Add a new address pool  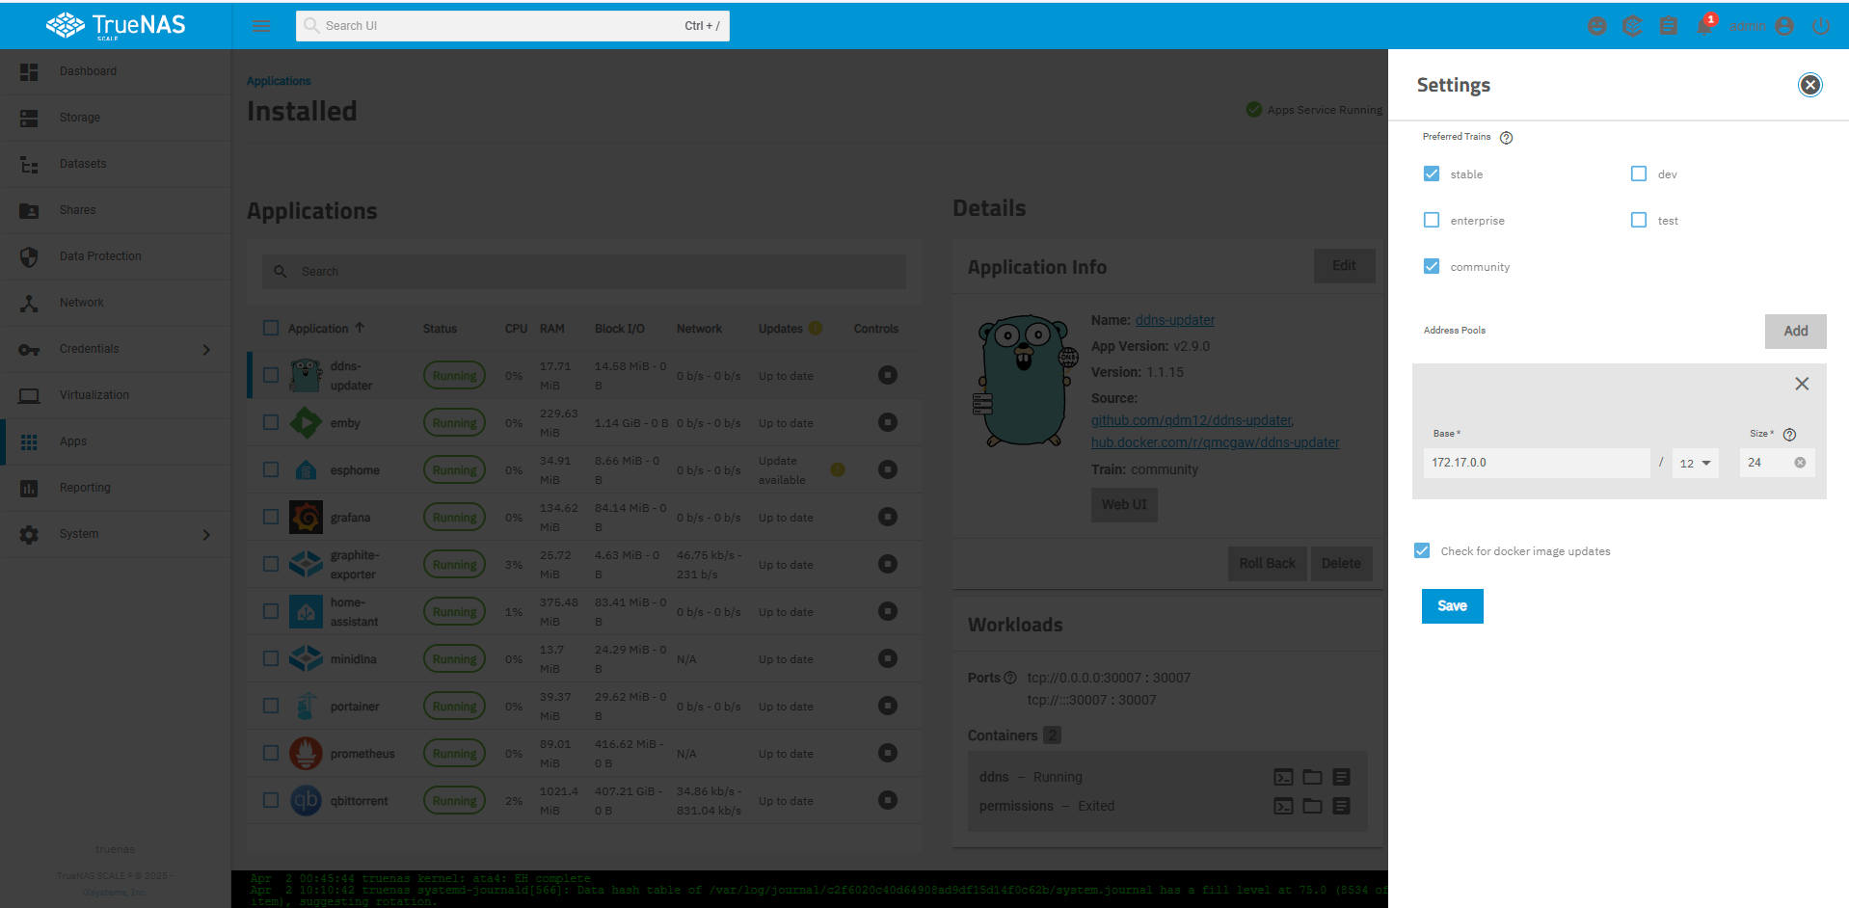[x=1795, y=331]
